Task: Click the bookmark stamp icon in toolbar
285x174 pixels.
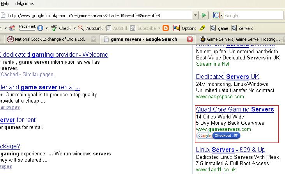Action: point(12,28)
